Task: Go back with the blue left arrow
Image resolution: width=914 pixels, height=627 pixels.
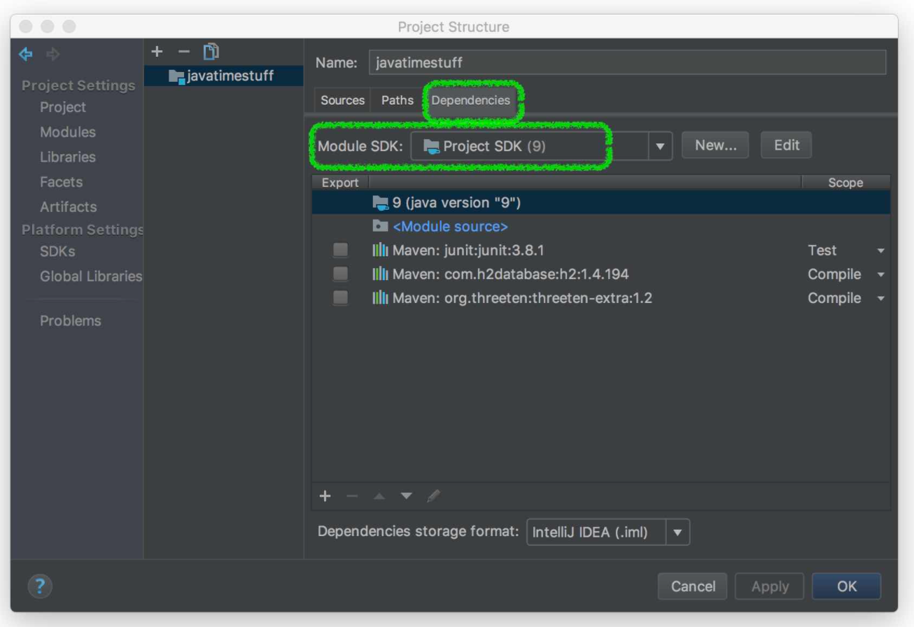Action: point(27,54)
